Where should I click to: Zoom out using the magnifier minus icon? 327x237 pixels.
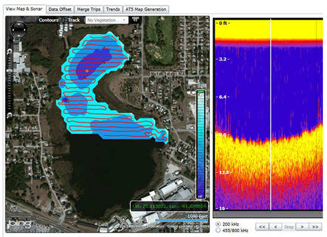[10, 115]
